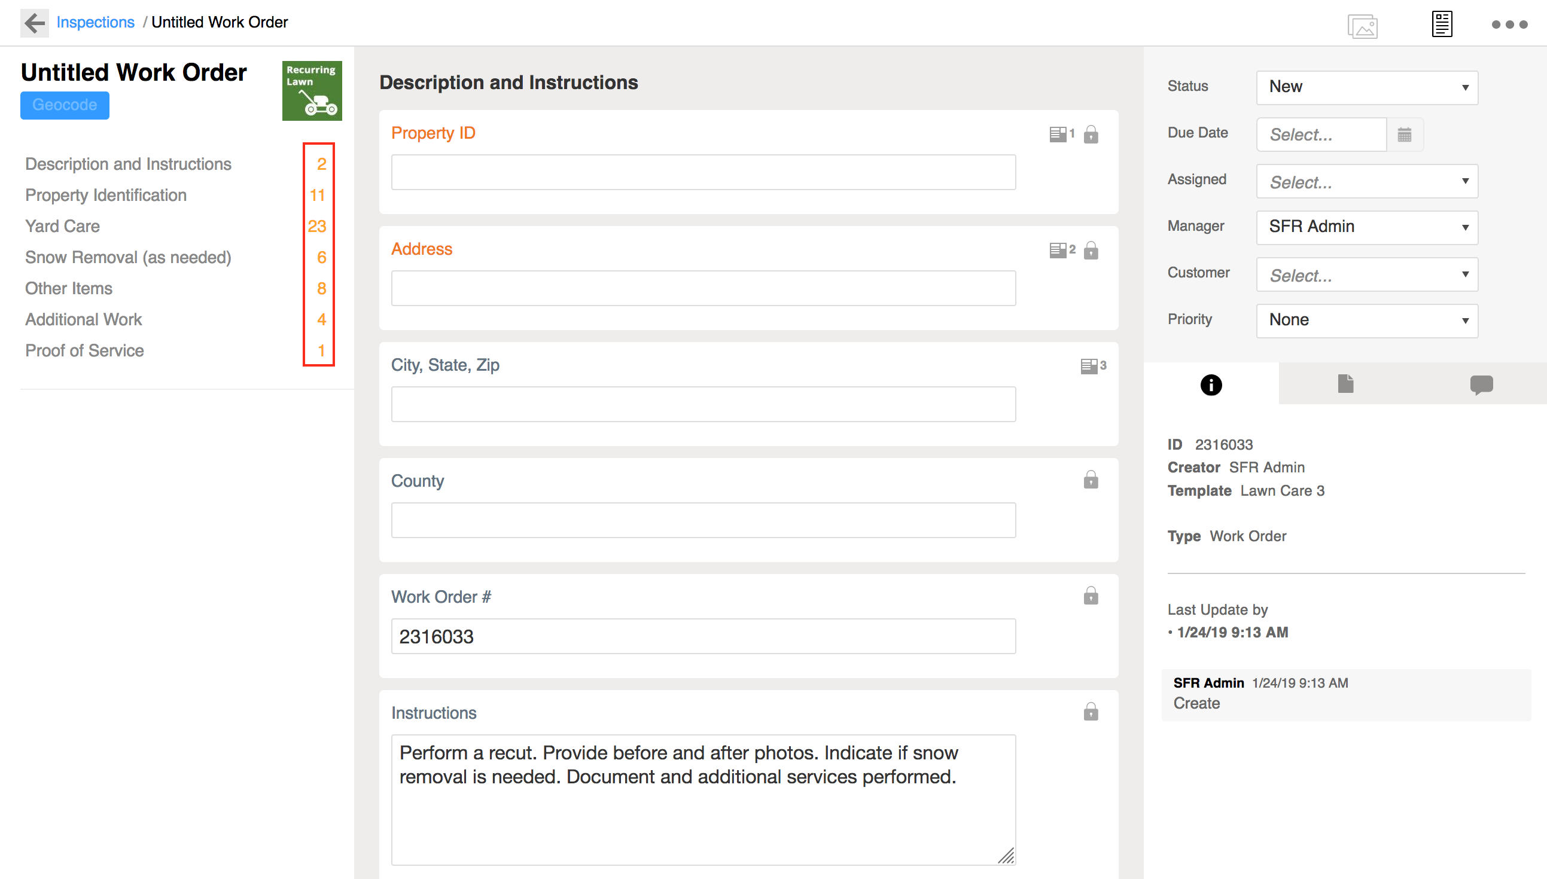Switch to the documents file tab

(1345, 384)
